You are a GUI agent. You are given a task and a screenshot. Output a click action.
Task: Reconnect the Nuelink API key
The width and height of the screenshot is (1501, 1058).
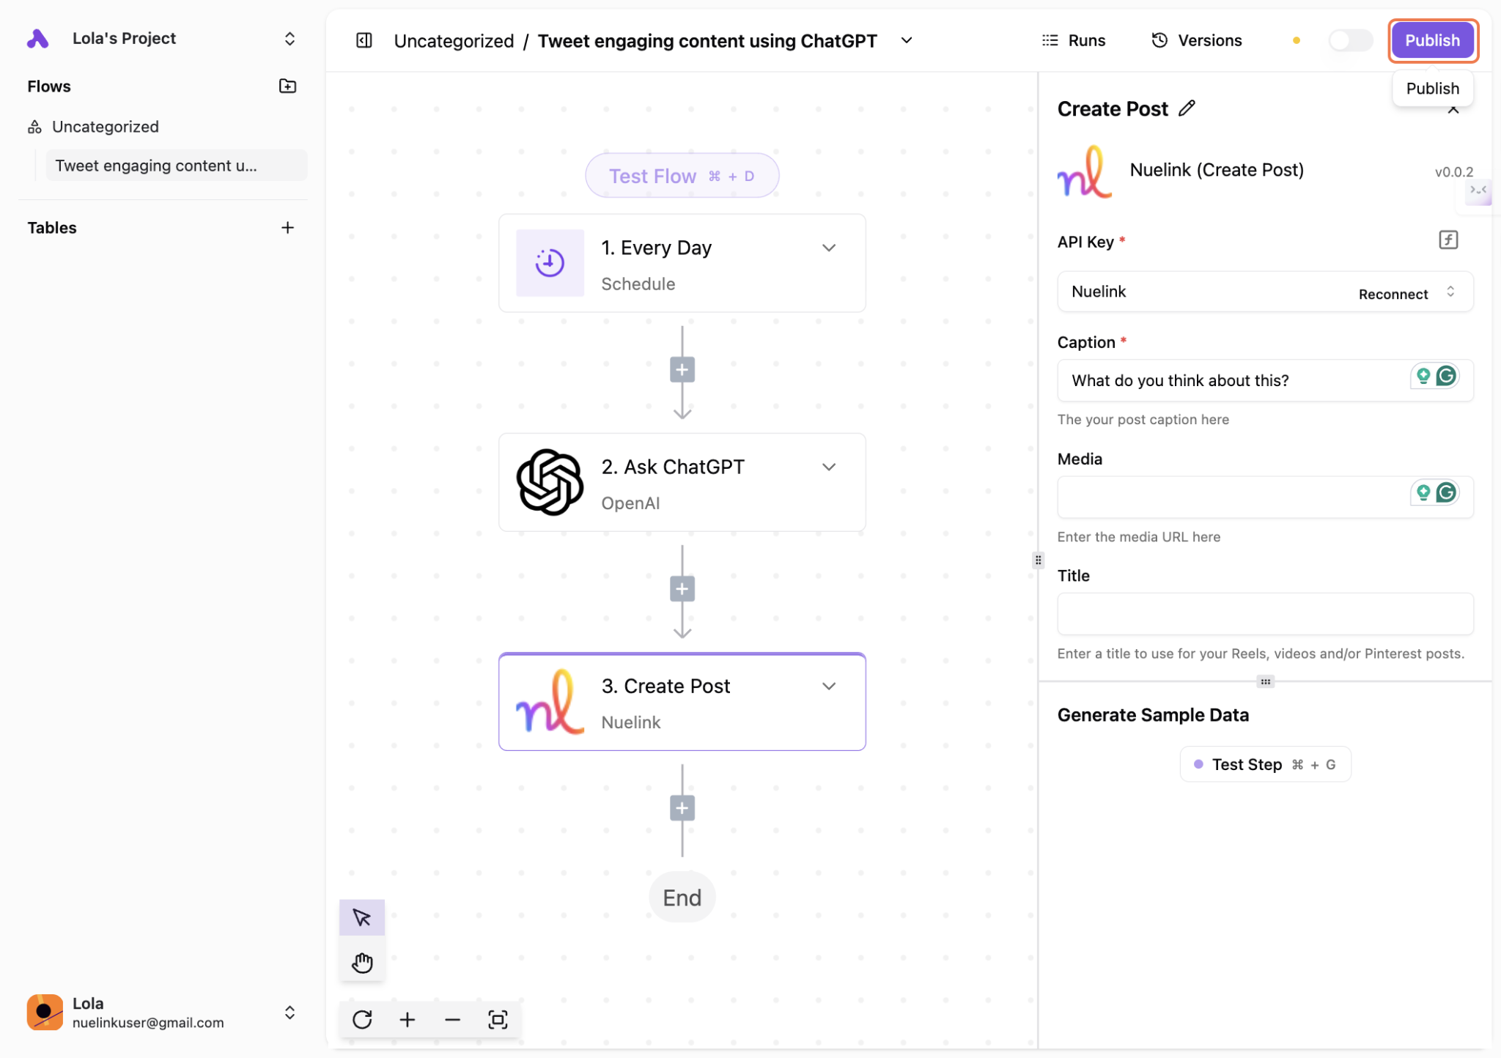tap(1393, 294)
